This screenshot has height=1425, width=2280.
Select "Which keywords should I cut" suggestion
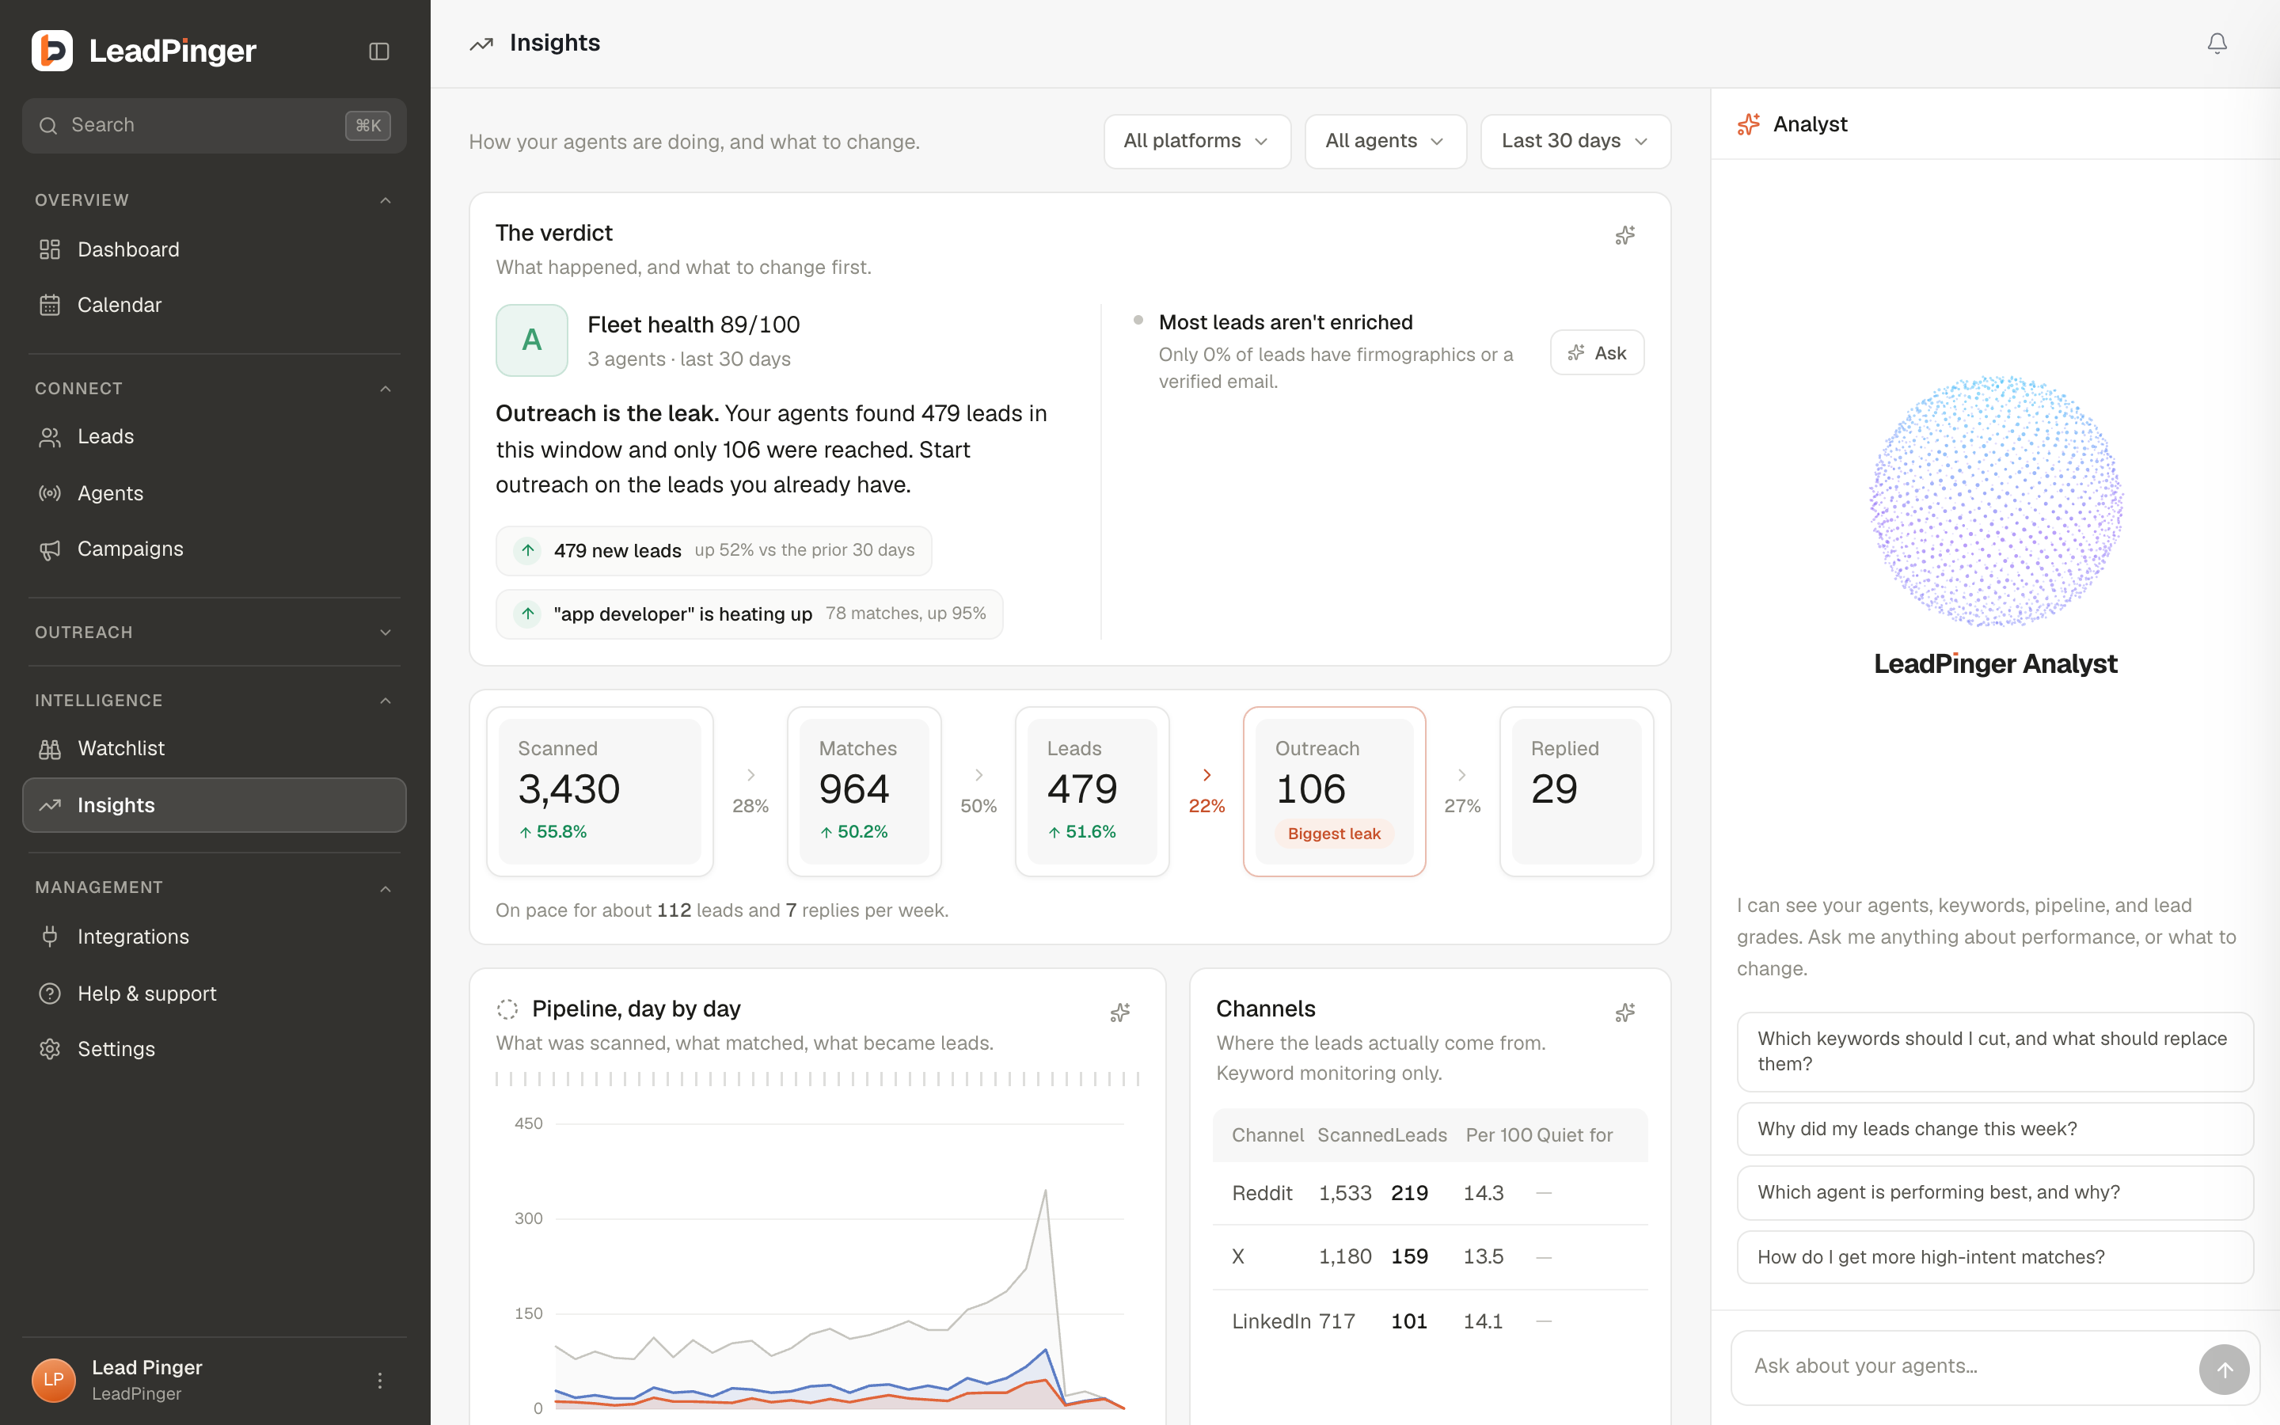coord(1994,1052)
